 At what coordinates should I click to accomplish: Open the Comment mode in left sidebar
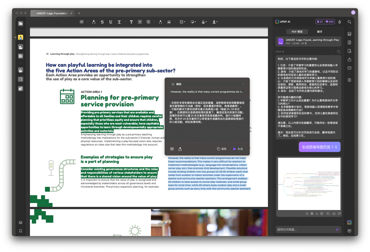20,37
